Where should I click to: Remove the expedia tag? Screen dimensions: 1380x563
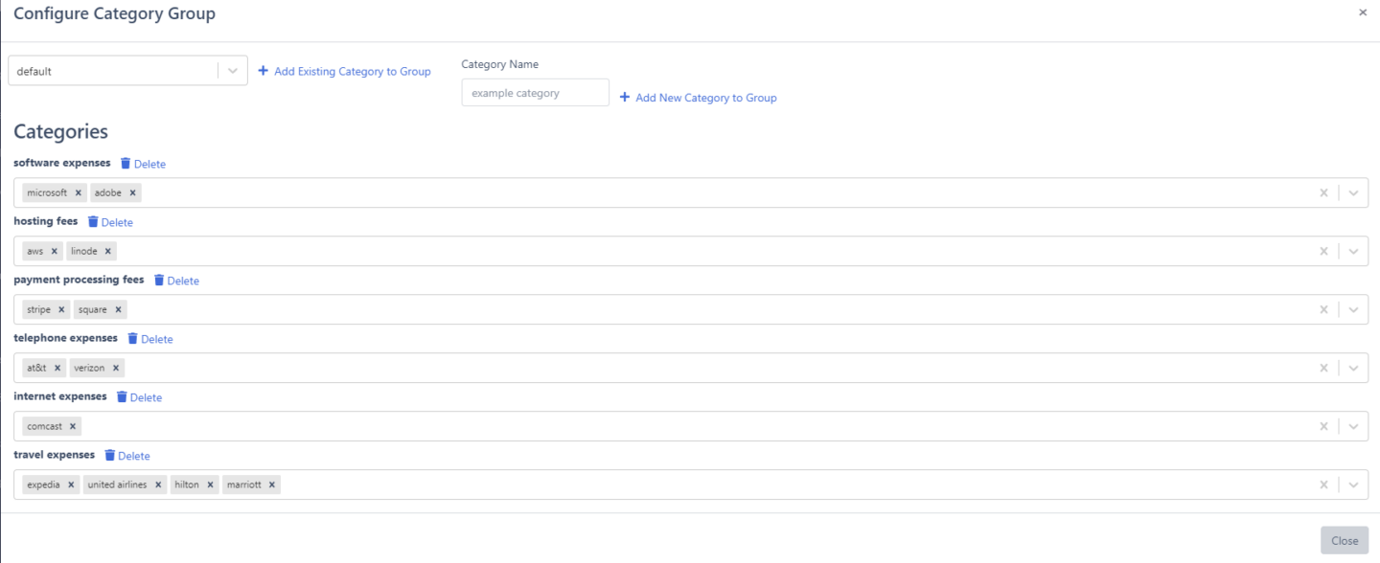tap(71, 484)
